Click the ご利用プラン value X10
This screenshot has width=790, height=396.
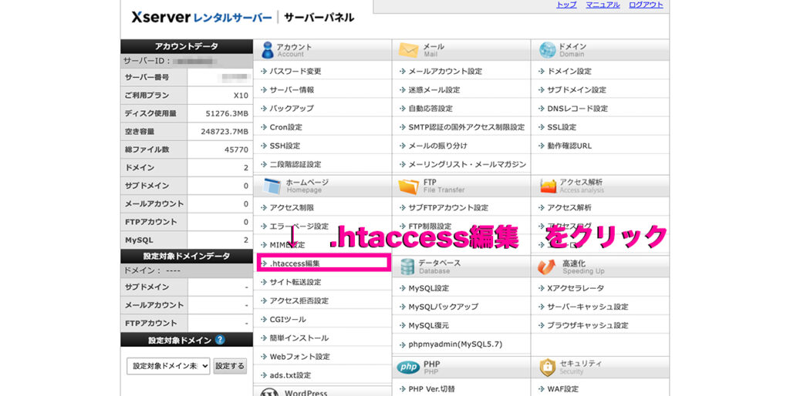coord(241,95)
